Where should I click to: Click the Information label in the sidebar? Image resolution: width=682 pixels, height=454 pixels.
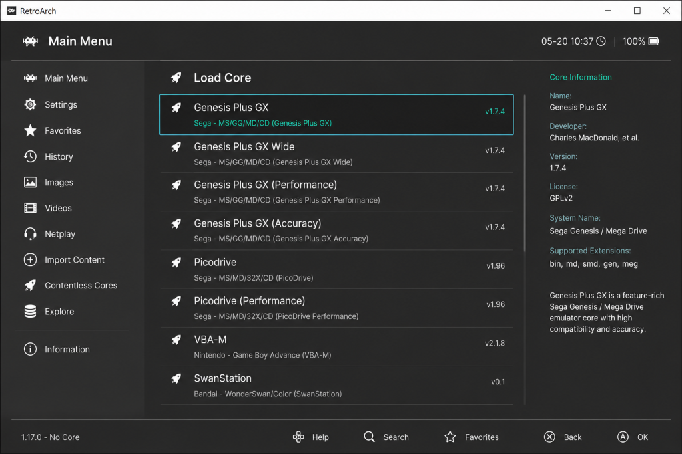pyautogui.click(x=67, y=350)
